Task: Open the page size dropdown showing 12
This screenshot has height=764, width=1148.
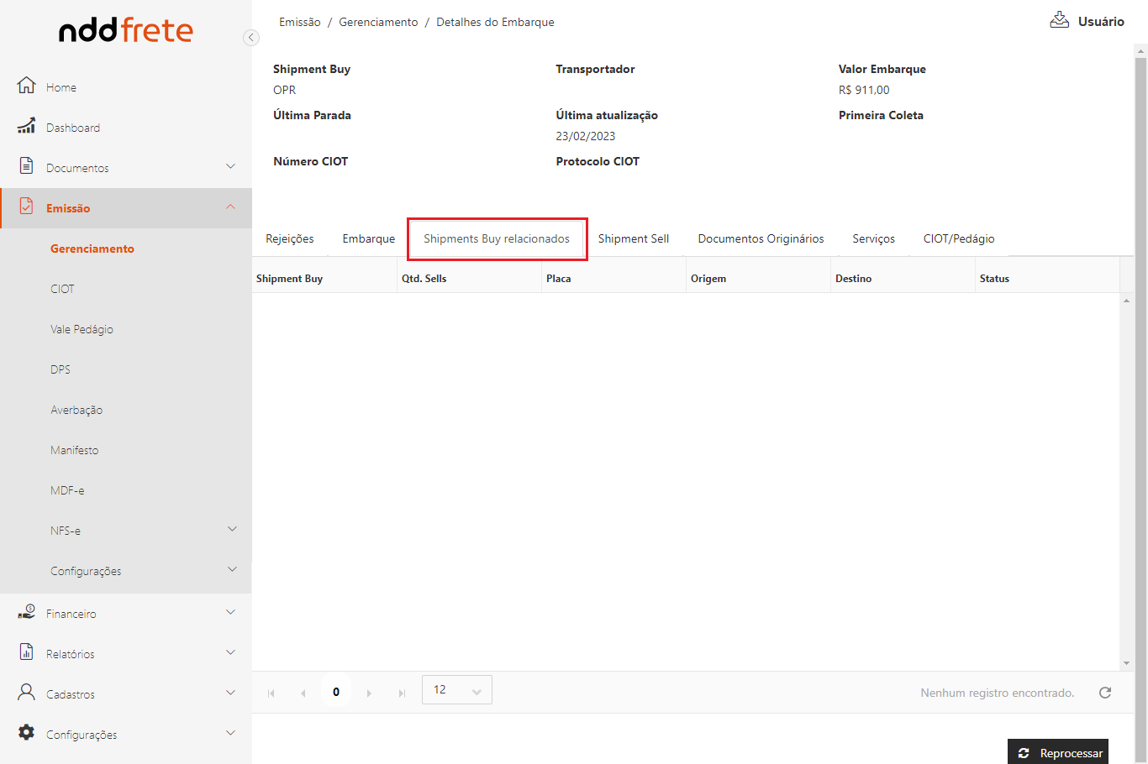Action: pos(456,690)
